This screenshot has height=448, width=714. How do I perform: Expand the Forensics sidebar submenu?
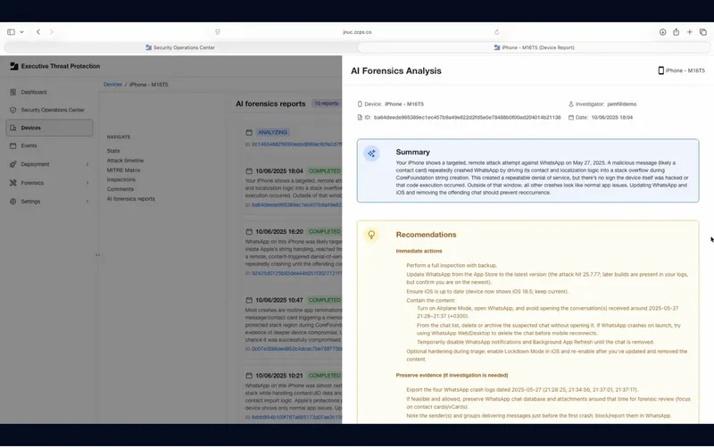pos(87,183)
